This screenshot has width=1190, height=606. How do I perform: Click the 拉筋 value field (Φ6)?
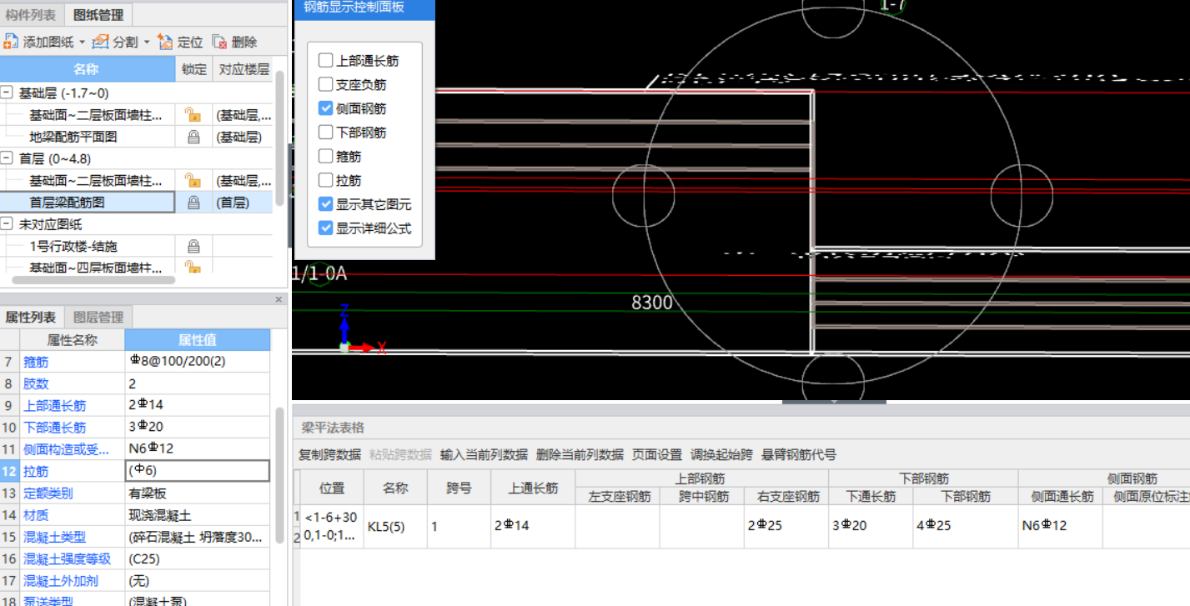coord(198,471)
